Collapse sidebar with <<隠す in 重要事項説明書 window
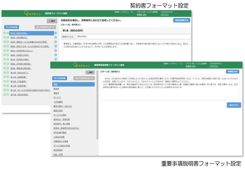 click(90, 72)
